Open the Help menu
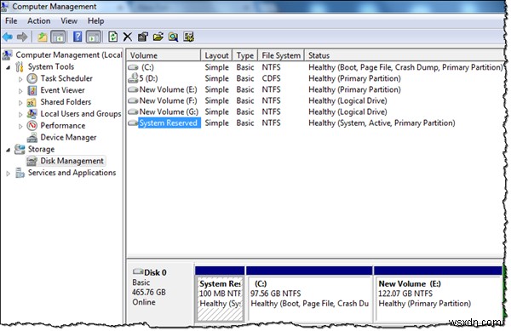 coord(95,20)
